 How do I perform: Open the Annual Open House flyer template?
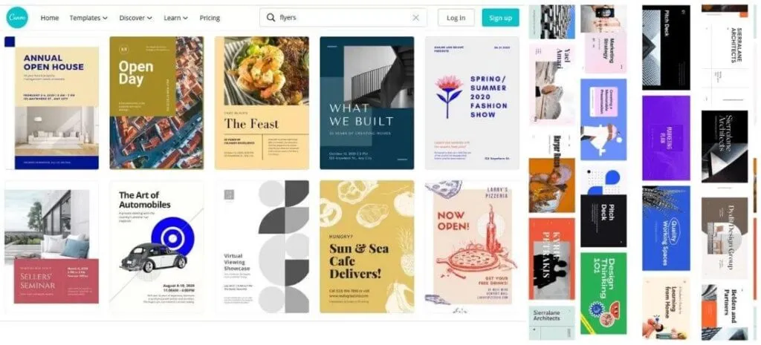coord(52,102)
